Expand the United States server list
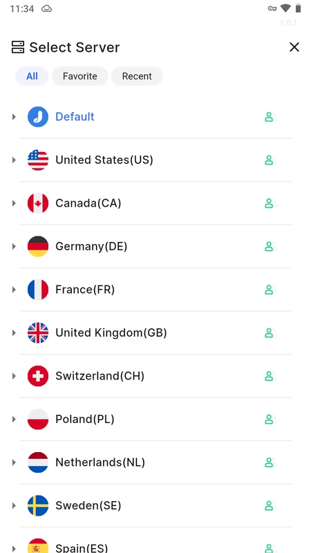Viewport: 311px width, 553px height. [x=14, y=160]
